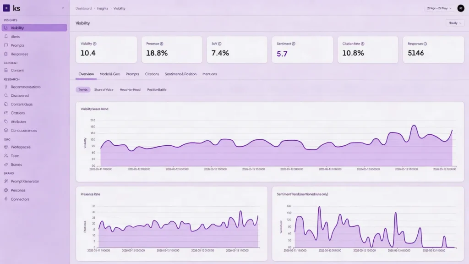
Task: Open Workspaces in the sidebar
Action: [34, 147]
